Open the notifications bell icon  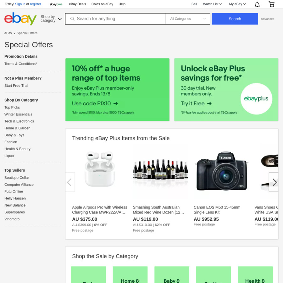257,4
